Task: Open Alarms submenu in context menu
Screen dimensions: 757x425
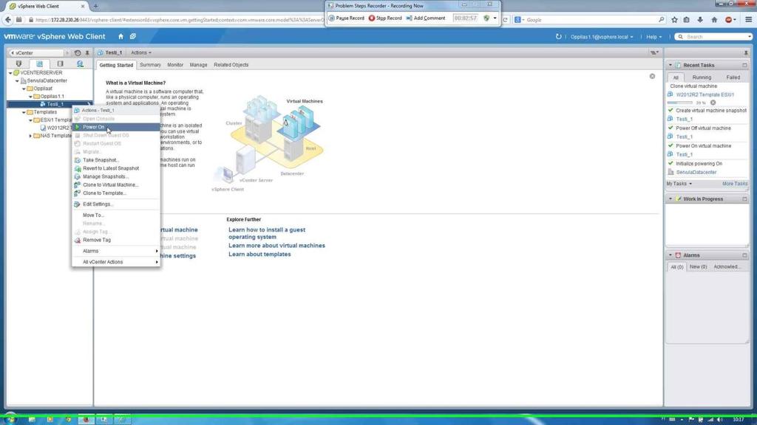Action: point(116,251)
